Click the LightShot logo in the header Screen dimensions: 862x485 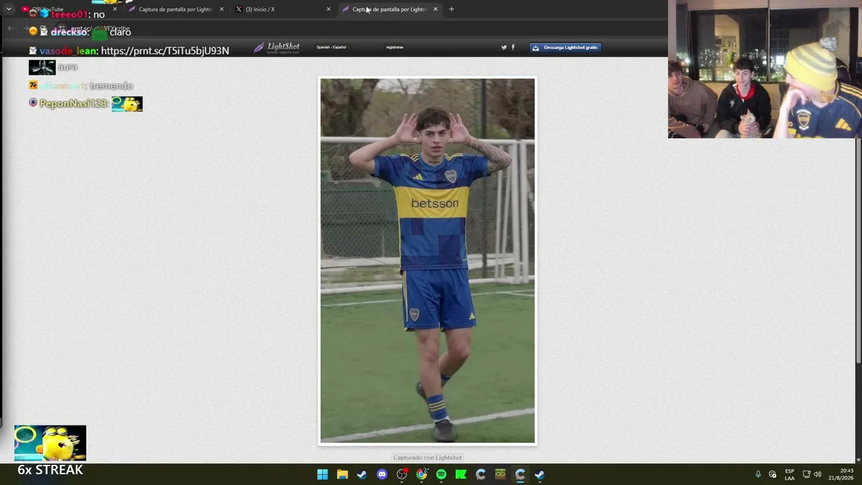tap(277, 47)
